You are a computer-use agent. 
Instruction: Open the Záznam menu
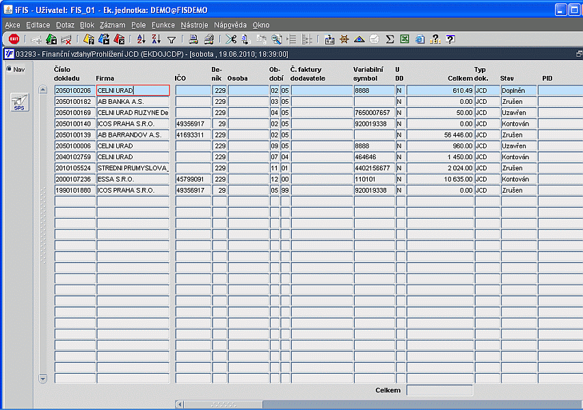pos(112,25)
